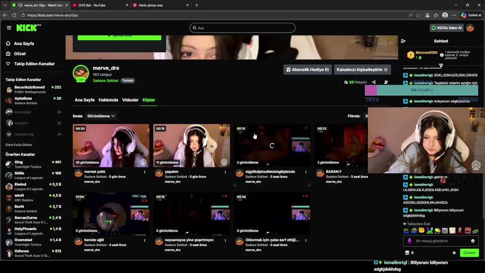Screen dimensions: 485x273
Task: Open Burhi recommended channel
Action: point(33,209)
